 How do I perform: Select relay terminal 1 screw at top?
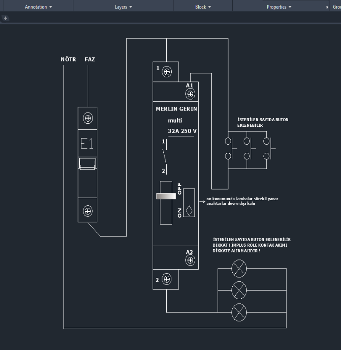click(x=167, y=72)
